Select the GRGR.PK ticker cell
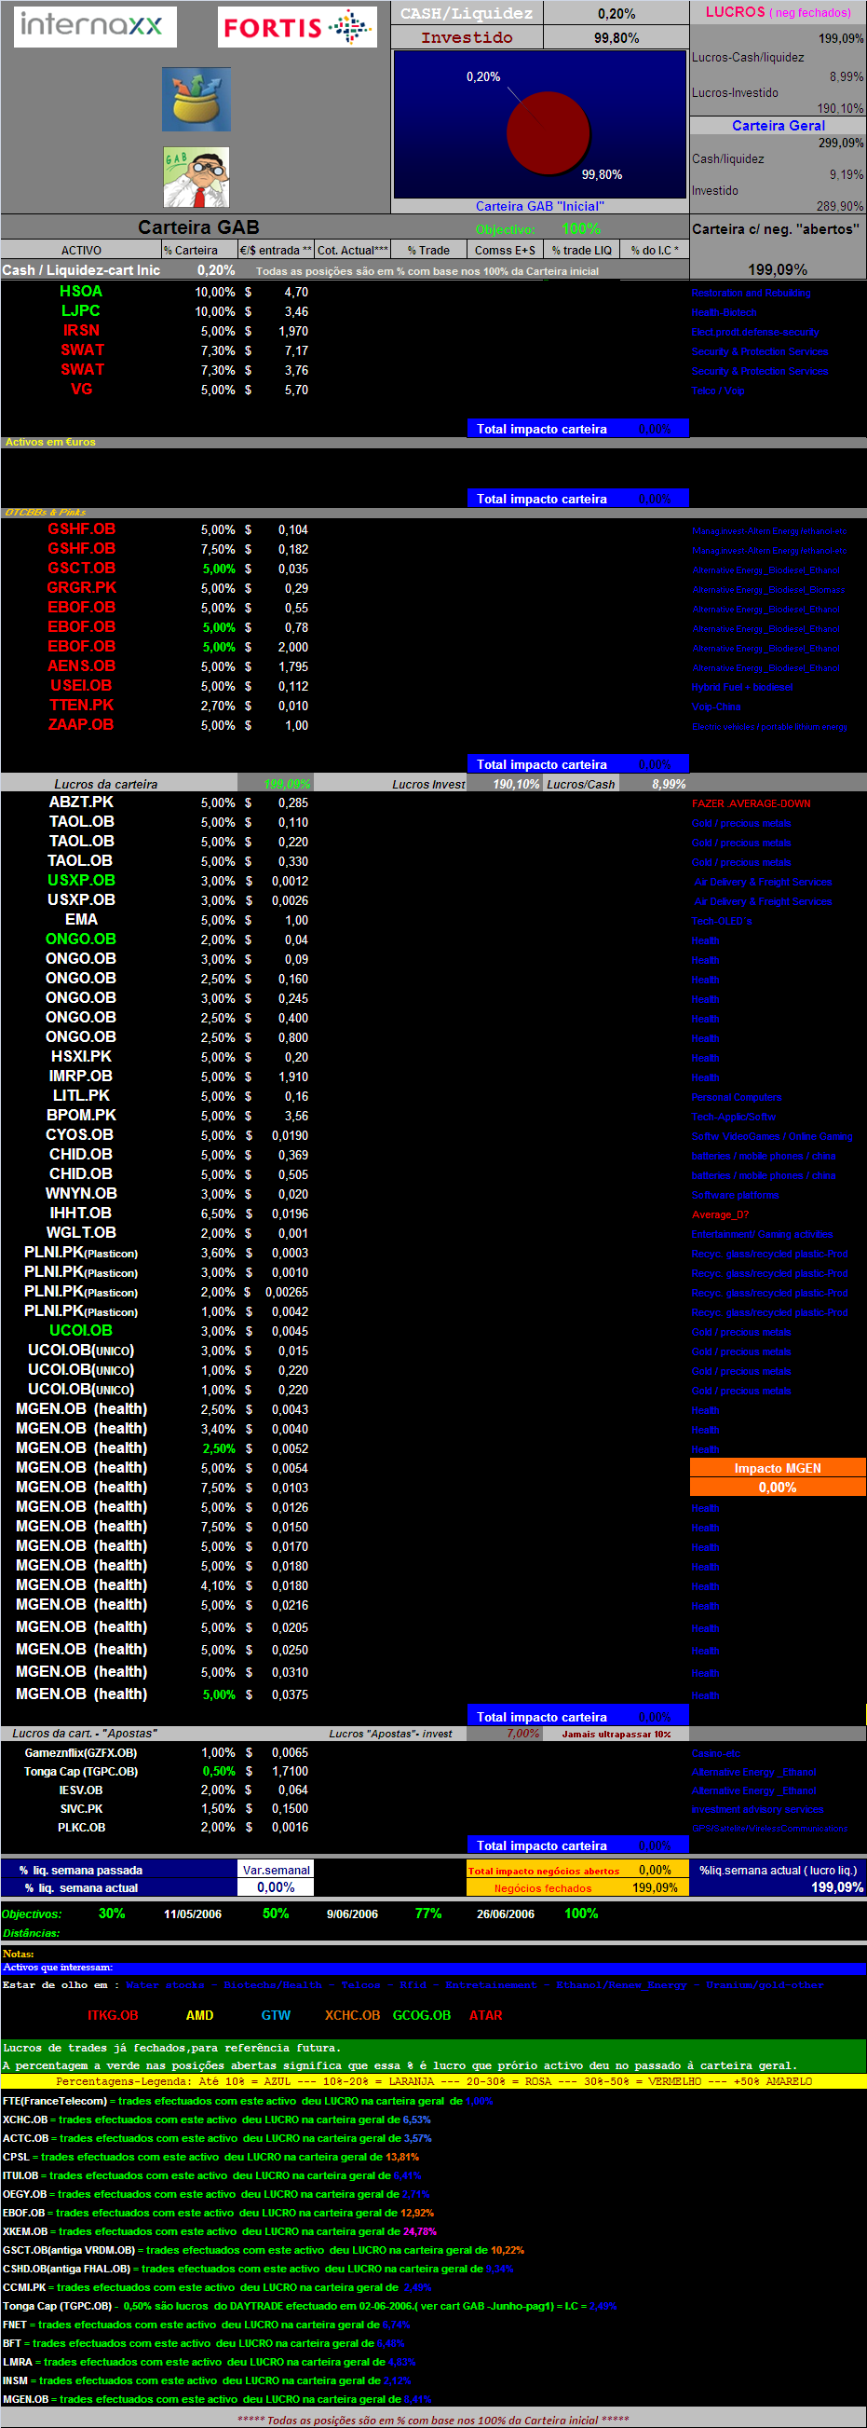The image size is (867, 2428). pyautogui.click(x=81, y=587)
